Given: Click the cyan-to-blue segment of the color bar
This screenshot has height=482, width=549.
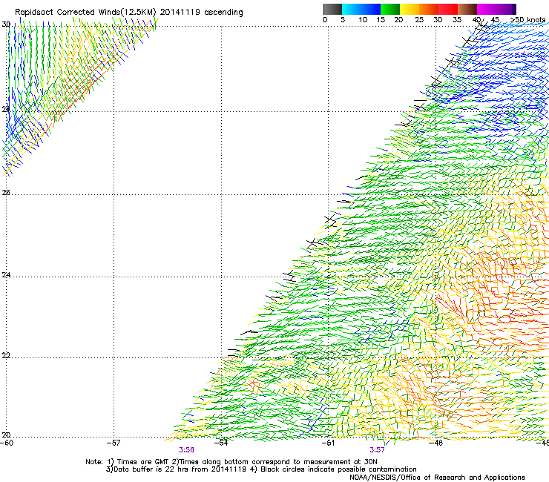Looking at the screenshot, I should tap(361, 9).
